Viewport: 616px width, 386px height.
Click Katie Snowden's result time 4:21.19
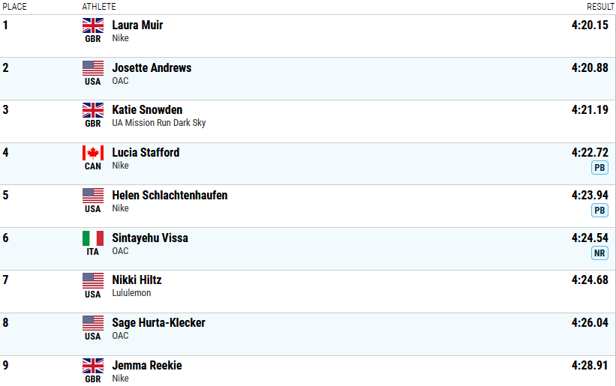click(x=590, y=110)
